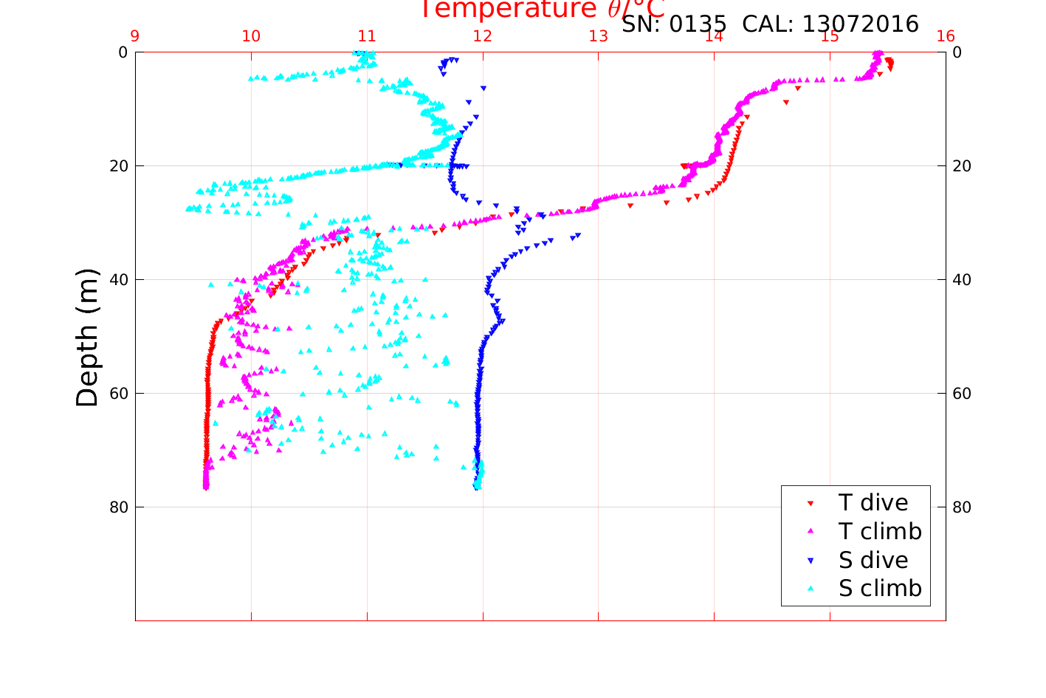The image size is (1046, 698).
Task: Click the left depth tick label 0
Action: [123, 52]
